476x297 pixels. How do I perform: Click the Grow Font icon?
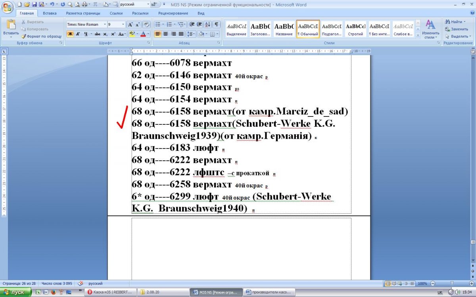coord(131,24)
